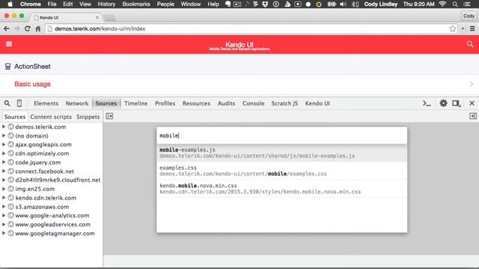
Task: Open the Chrome extensions overflow chevron
Action: 463,28
